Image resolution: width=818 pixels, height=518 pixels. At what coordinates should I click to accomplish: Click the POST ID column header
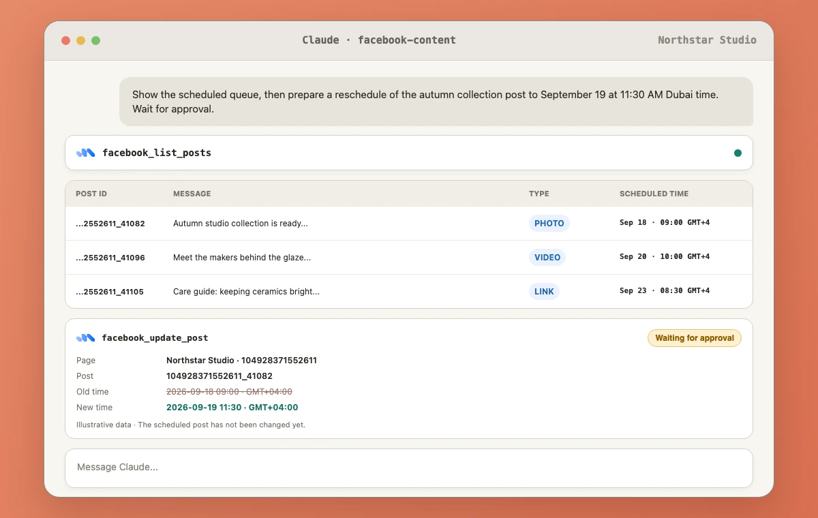point(91,194)
